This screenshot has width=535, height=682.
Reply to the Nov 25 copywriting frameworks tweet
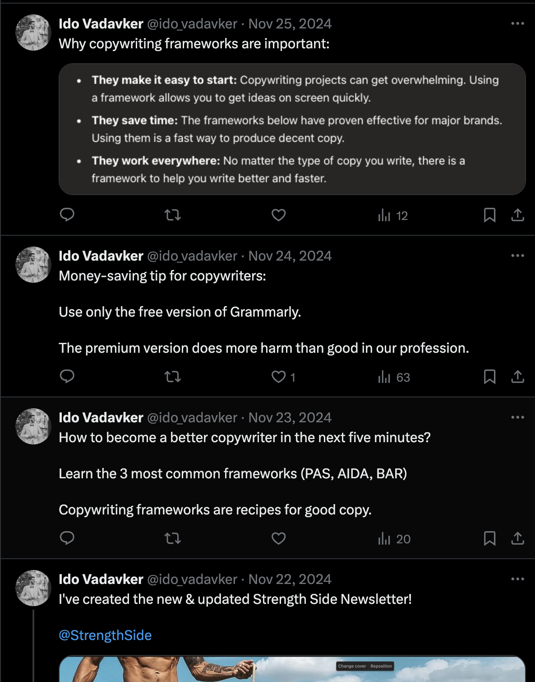click(x=67, y=215)
